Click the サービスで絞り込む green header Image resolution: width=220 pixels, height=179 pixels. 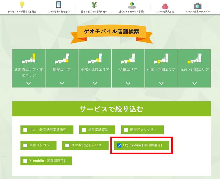point(112,109)
